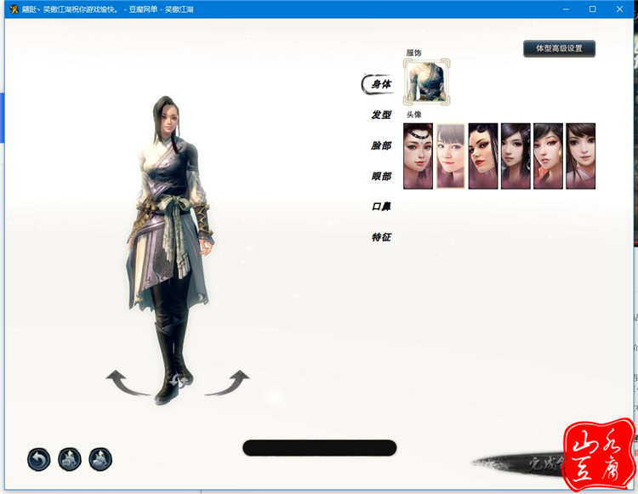Choose the portrait with beaded headband

click(418, 156)
